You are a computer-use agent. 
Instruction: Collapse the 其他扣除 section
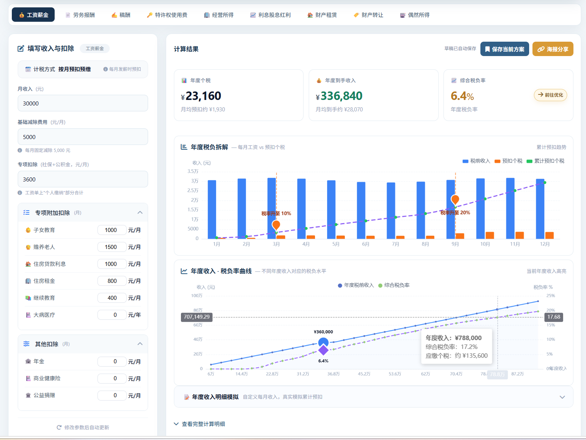(140, 344)
